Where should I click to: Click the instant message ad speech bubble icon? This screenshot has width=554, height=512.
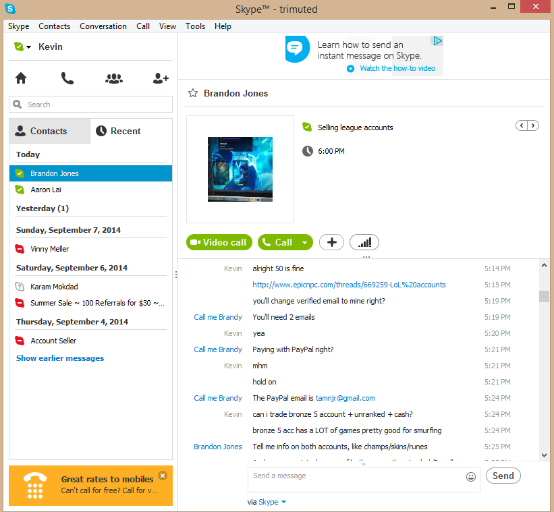click(296, 49)
